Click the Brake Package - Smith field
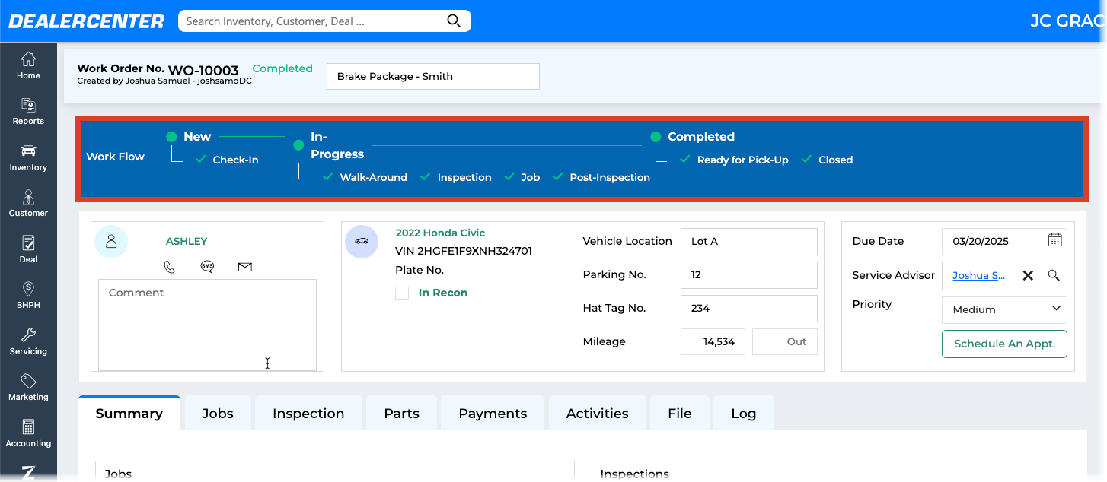This screenshot has height=482, width=1107. pyautogui.click(x=433, y=76)
